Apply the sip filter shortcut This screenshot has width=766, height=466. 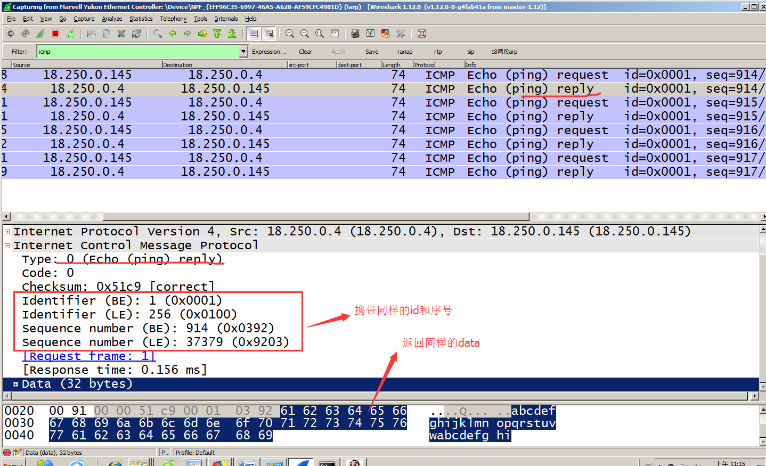471,52
